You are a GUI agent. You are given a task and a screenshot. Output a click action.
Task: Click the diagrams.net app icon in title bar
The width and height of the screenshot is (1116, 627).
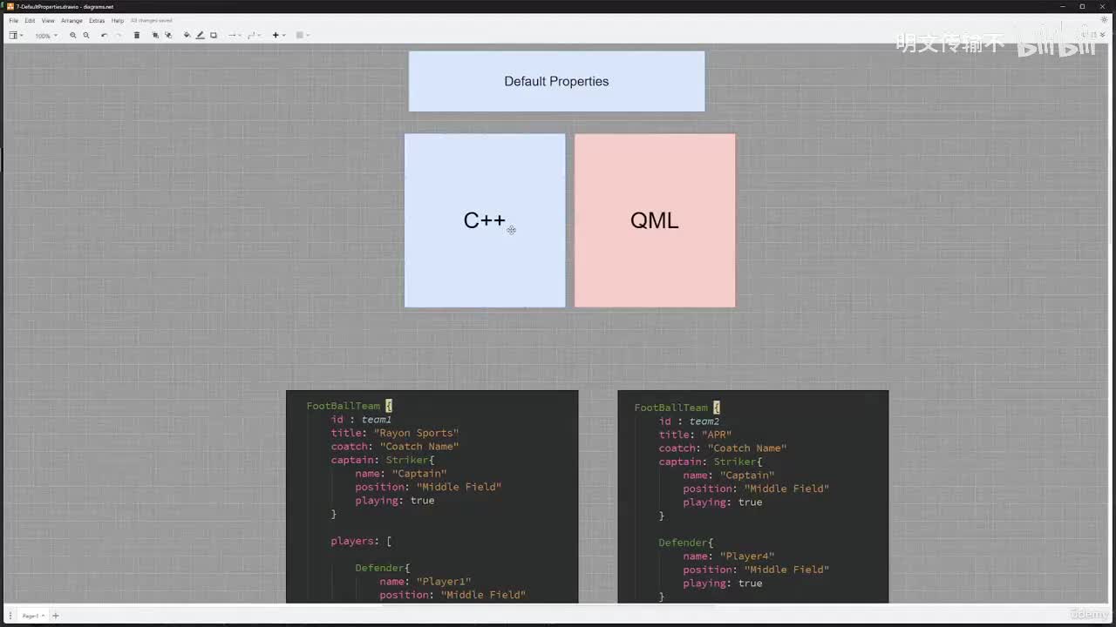tap(10, 6)
